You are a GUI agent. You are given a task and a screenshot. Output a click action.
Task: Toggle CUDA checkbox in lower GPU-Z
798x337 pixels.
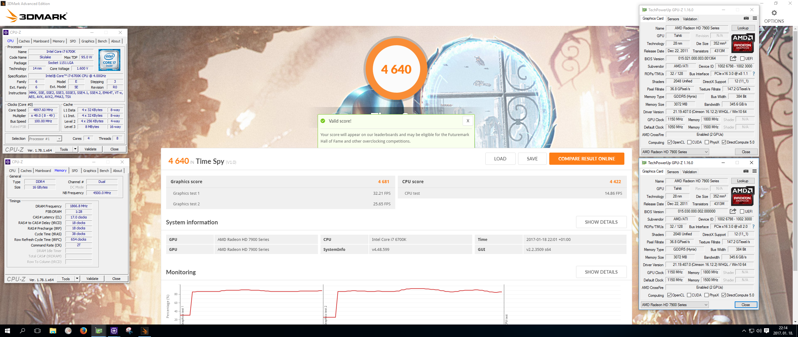coord(689,295)
